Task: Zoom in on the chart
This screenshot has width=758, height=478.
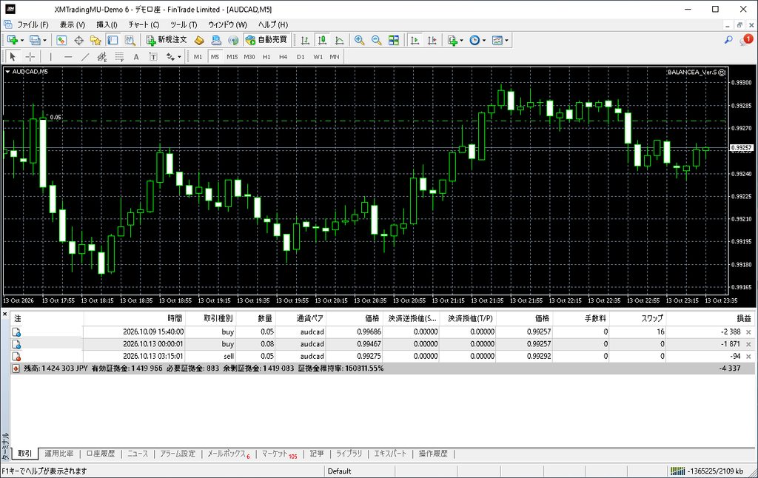Action: (359, 40)
